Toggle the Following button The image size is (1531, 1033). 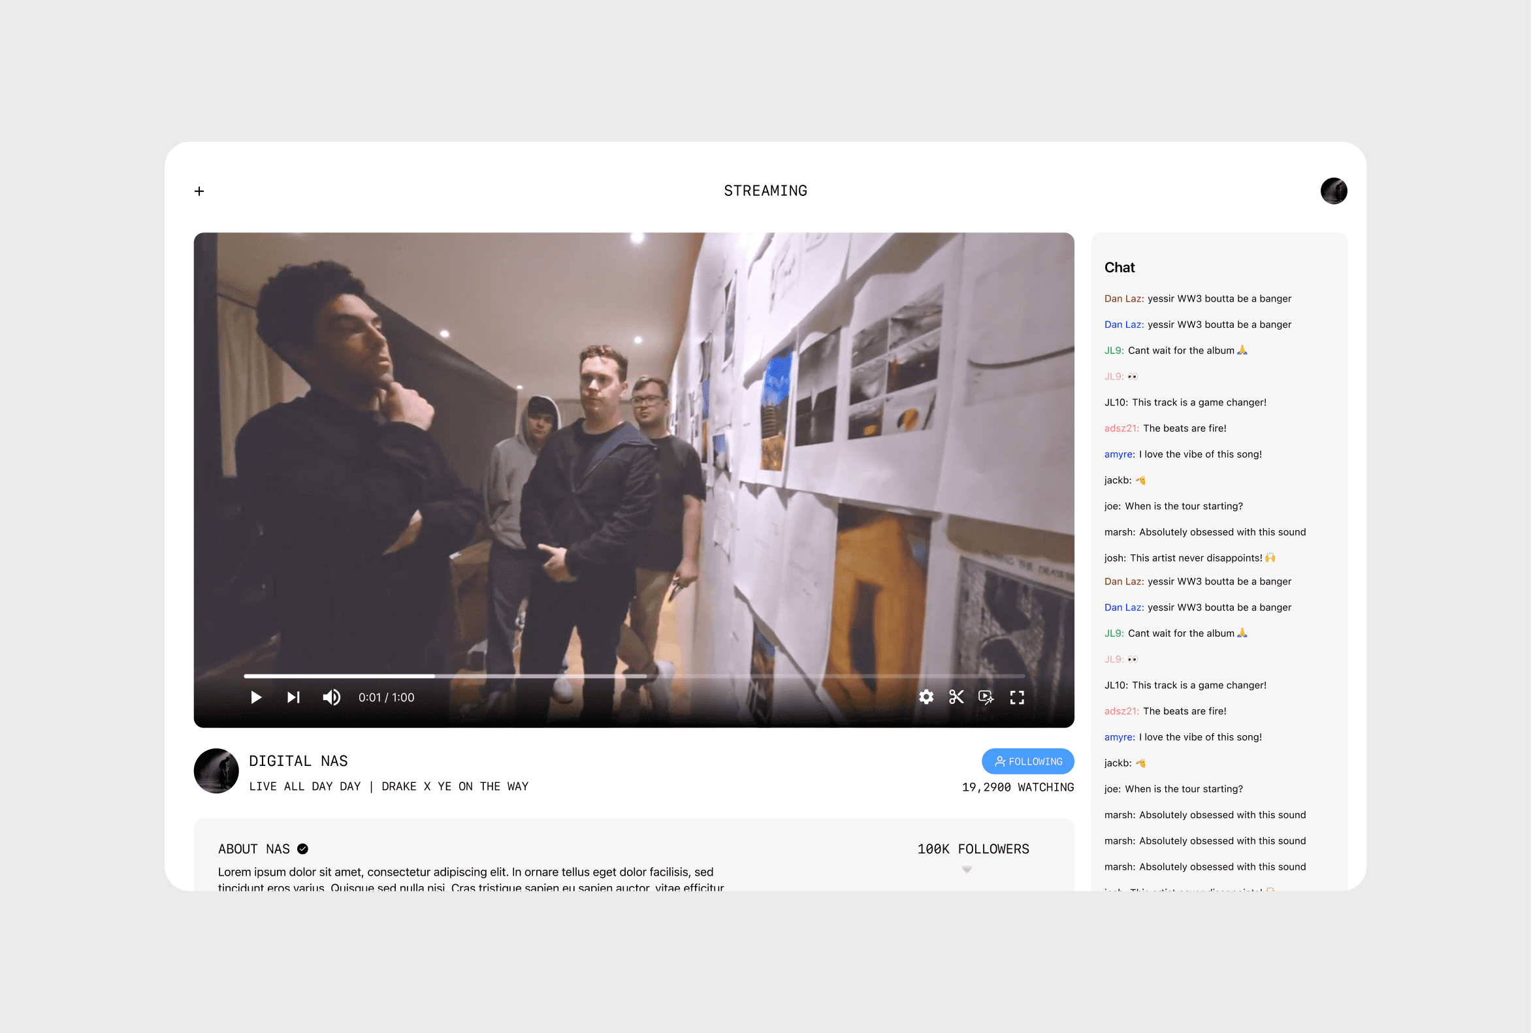click(x=1027, y=761)
